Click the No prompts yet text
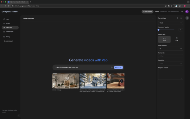Screen dimensions: 190x119 (x=8, y=41)
